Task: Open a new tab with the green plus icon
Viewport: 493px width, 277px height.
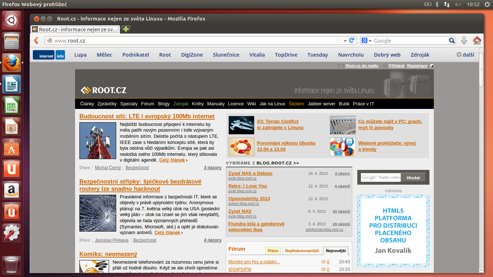Action: [x=125, y=29]
